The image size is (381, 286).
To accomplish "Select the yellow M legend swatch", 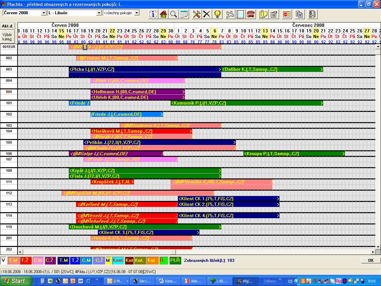I will (108, 261).
